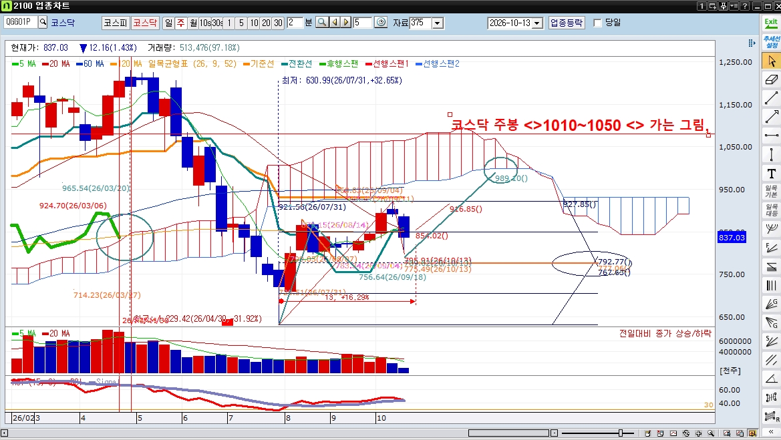Screen dimensions: 781x440
Task: Select the arrow pointer tool
Action: pos(772,61)
